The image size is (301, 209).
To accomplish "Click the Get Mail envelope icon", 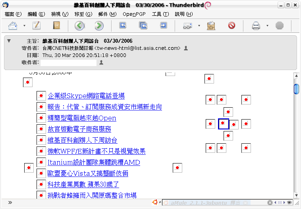I will [13, 25].
